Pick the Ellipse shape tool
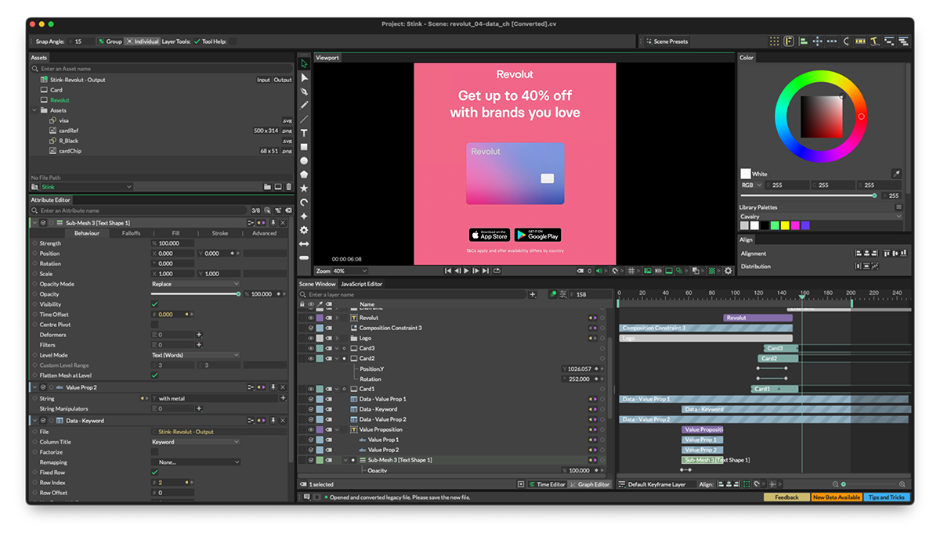The height and width of the screenshot is (539, 940). [x=304, y=161]
